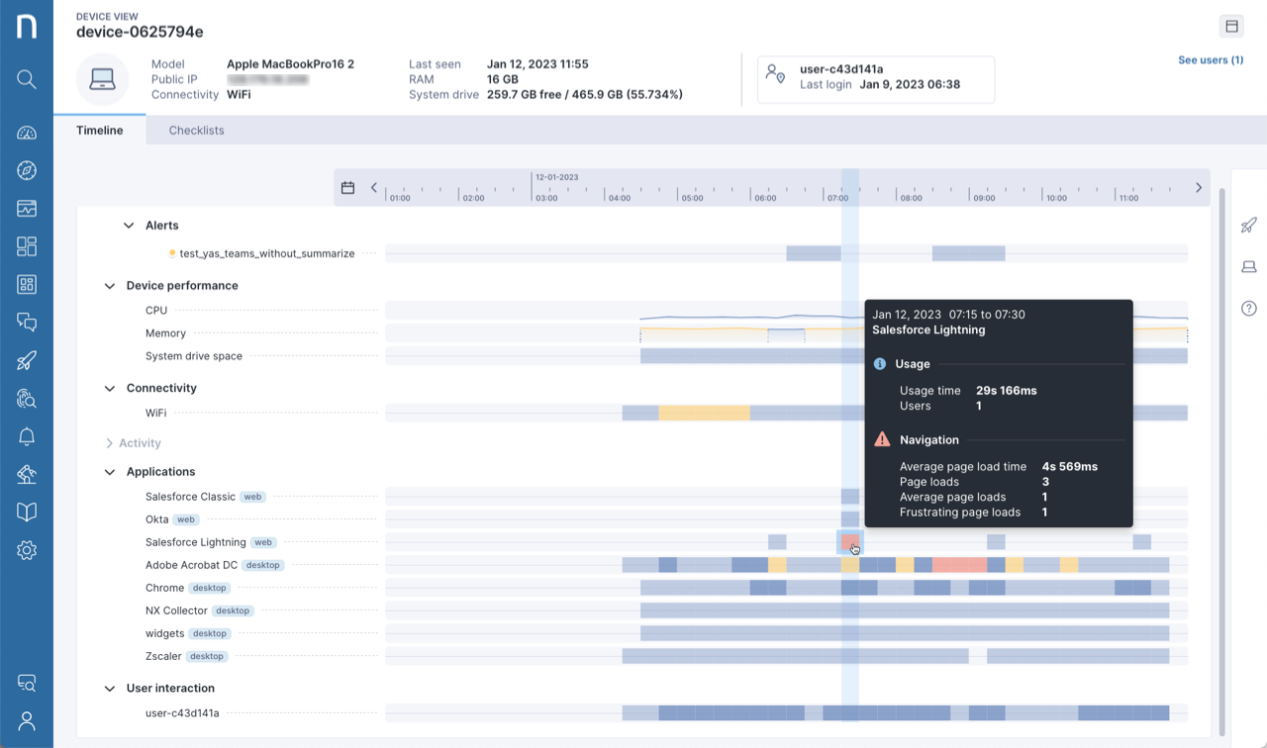Open investigations via the fingerprint search icon
This screenshot has width=1267, height=748.
[27, 398]
